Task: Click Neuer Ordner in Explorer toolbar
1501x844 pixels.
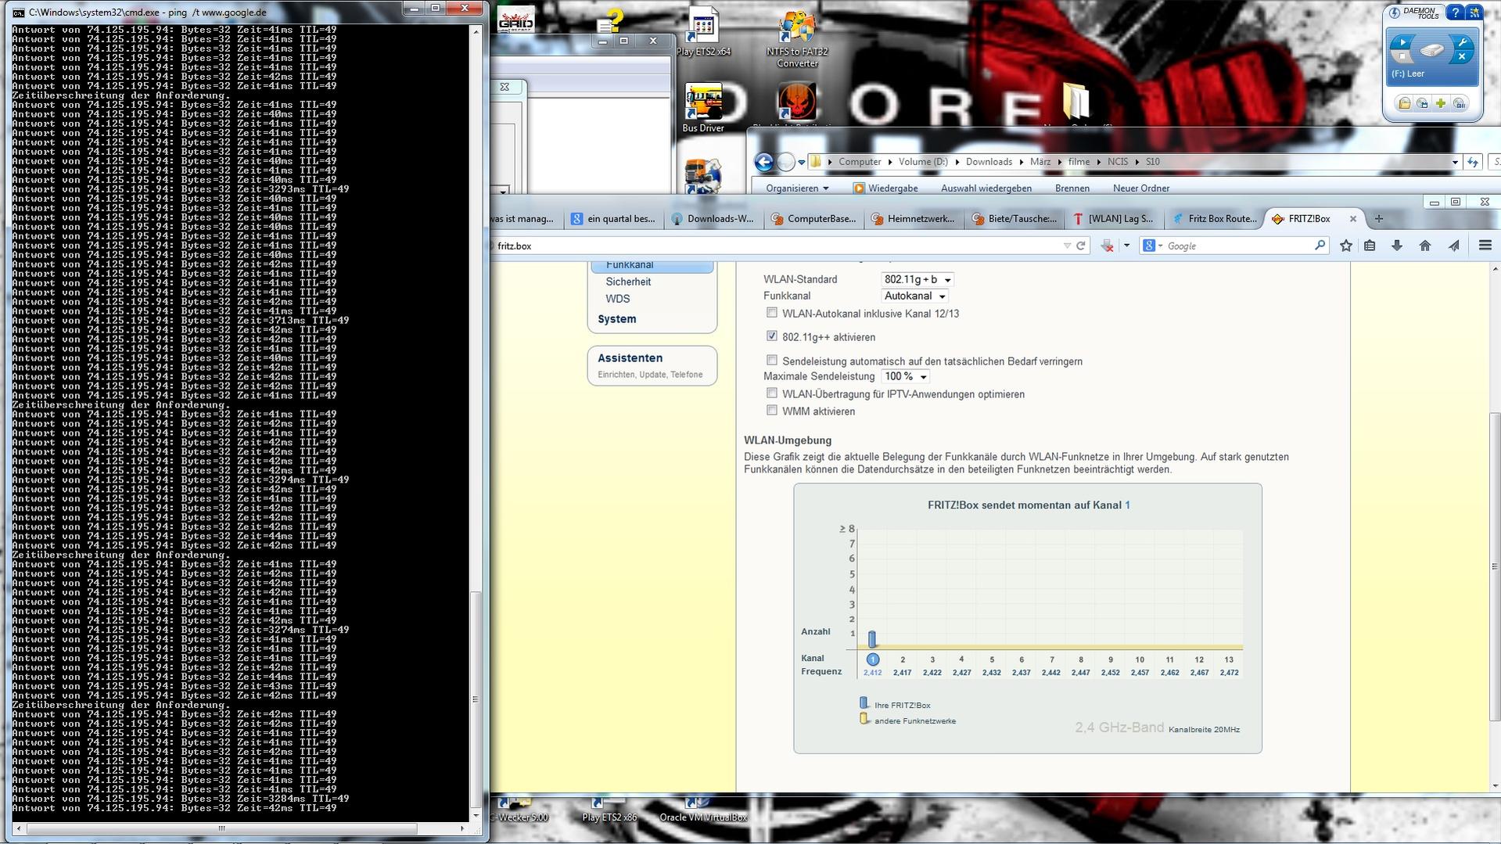Action: point(1141,189)
